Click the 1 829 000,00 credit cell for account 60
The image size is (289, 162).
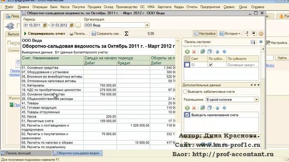pyautogui.click(x=133, y=127)
